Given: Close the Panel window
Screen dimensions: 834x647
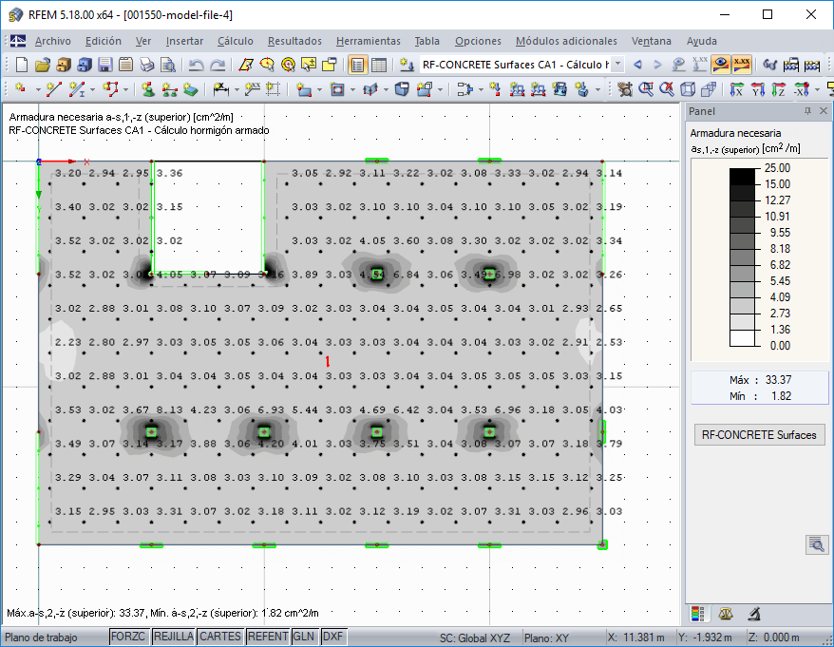Looking at the screenshot, I should (x=824, y=110).
